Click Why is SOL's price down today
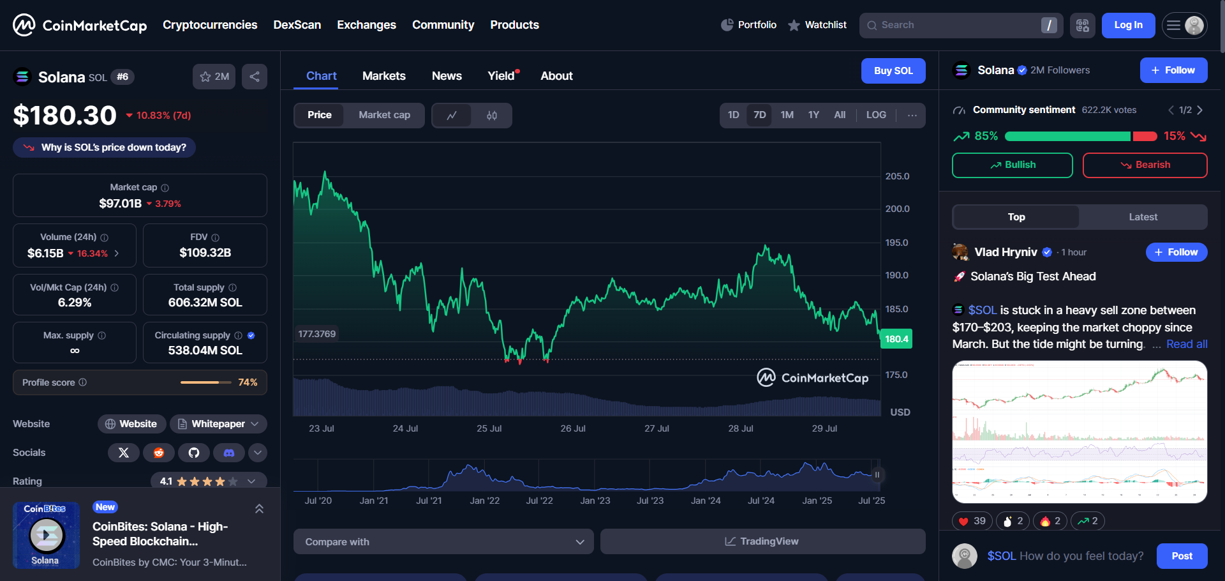 (104, 147)
